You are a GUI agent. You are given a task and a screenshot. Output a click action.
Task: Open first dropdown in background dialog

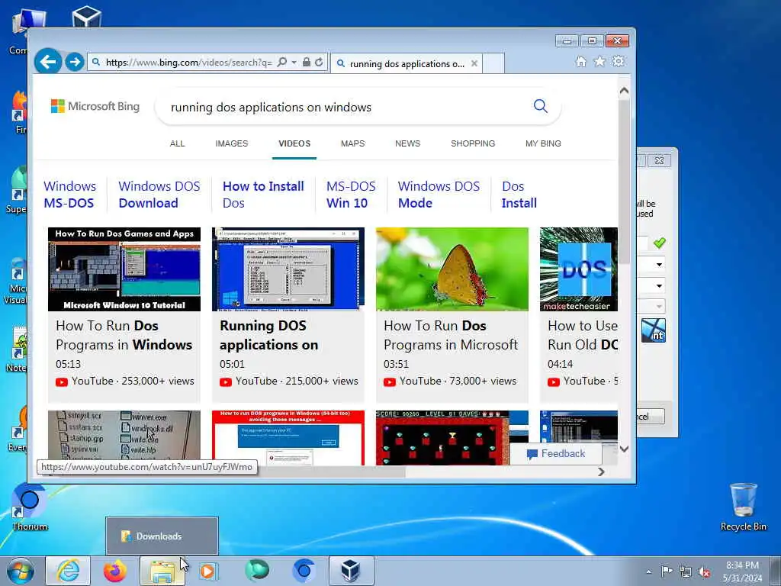point(659,265)
